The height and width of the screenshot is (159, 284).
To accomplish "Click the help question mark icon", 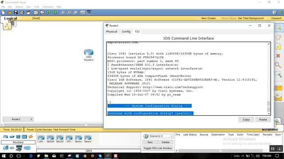I will click(x=281, y=12).
